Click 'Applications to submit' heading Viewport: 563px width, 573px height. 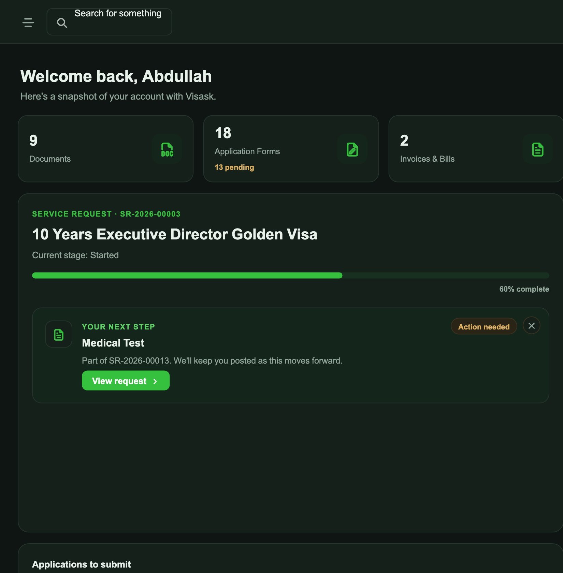pyautogui.click(x=81, y=564)
